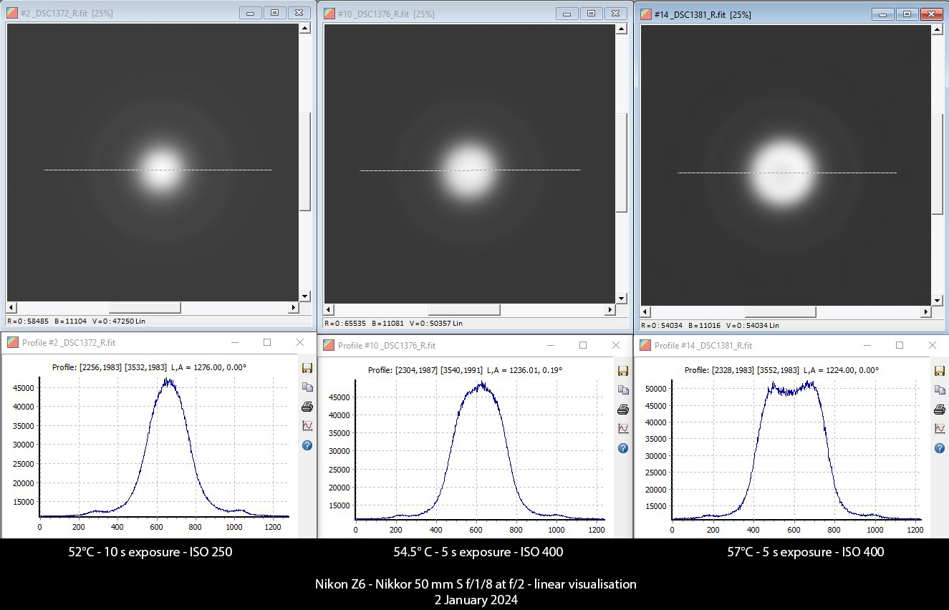Click the help icon in Profile #14 window
The height and width of the screenshot is (610, 949).
[x=940, y=448]
